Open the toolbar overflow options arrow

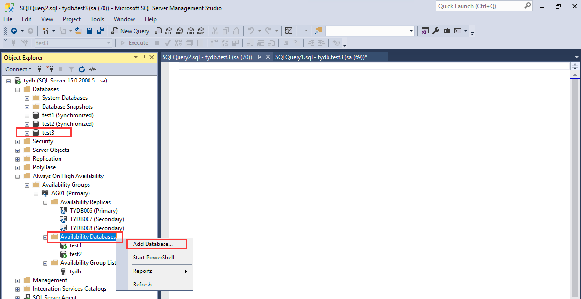click(472, 33)
